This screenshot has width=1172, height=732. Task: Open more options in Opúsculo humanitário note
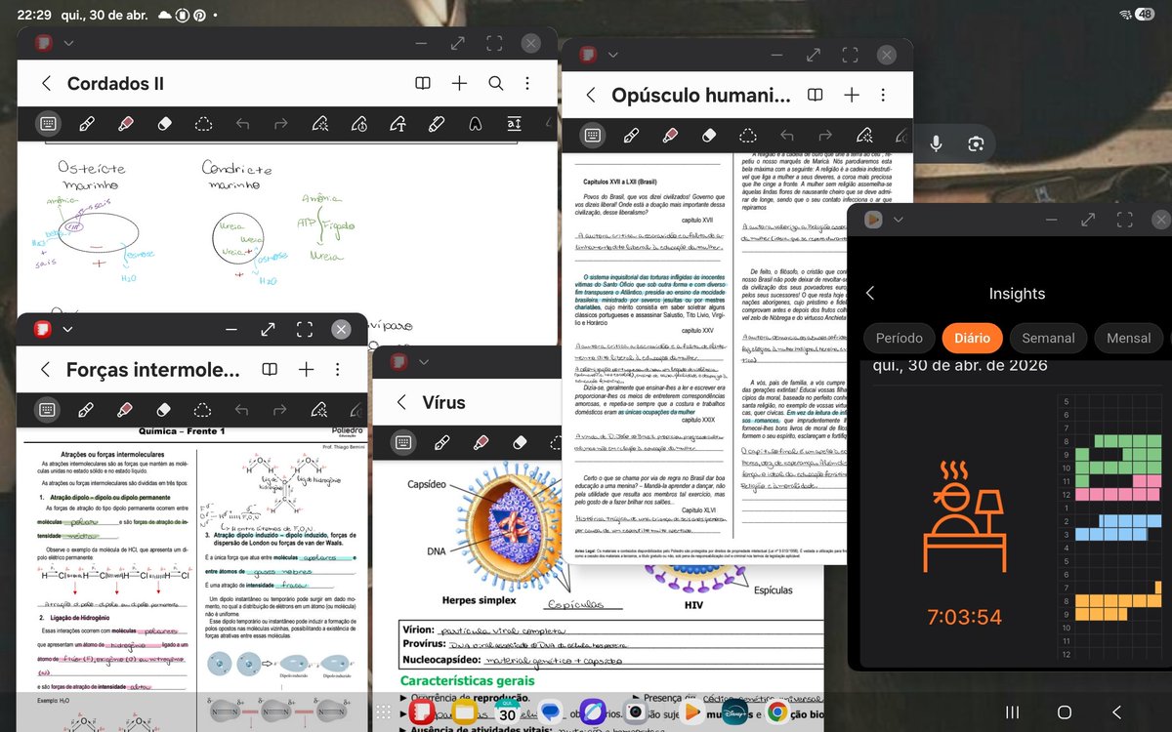pos(882,96)
